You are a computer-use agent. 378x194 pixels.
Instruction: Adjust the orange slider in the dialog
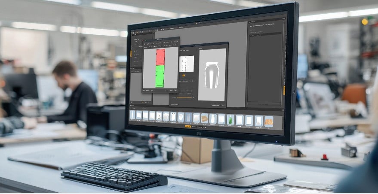click(x=185, y=97)
